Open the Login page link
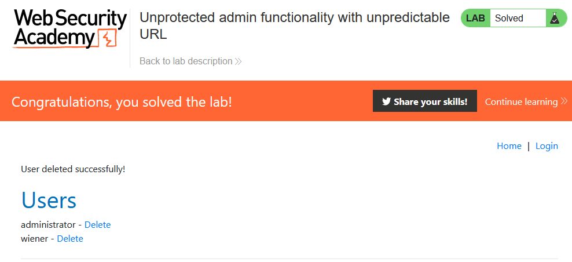Screen dimensions: 572x262 click(x=547, y=146)
